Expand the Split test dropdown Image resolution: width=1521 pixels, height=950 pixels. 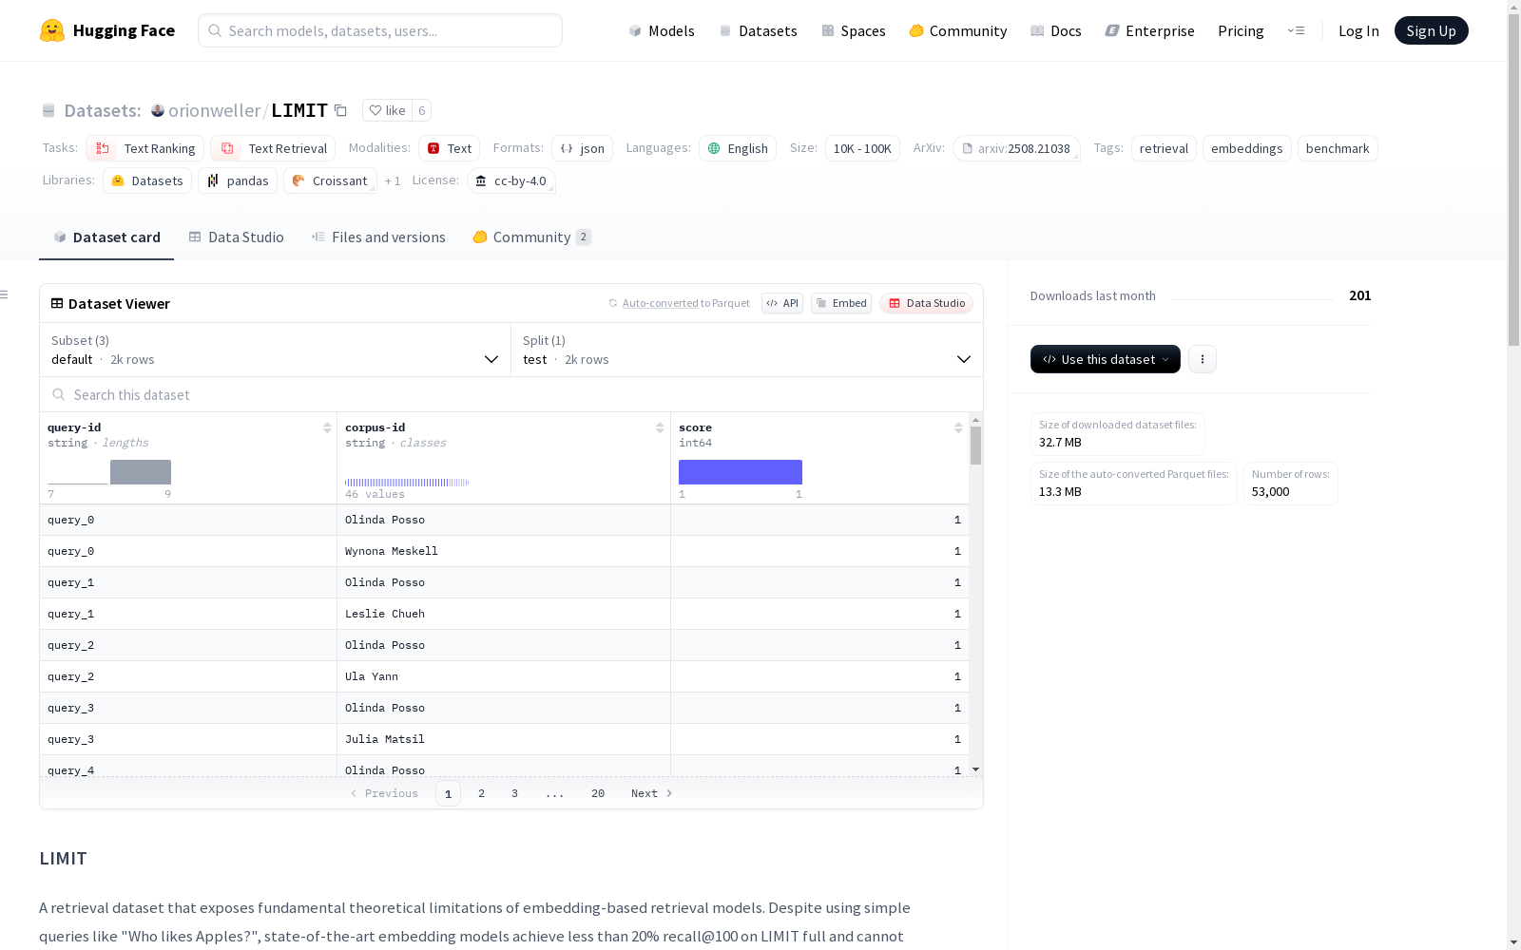coord(747,350)
